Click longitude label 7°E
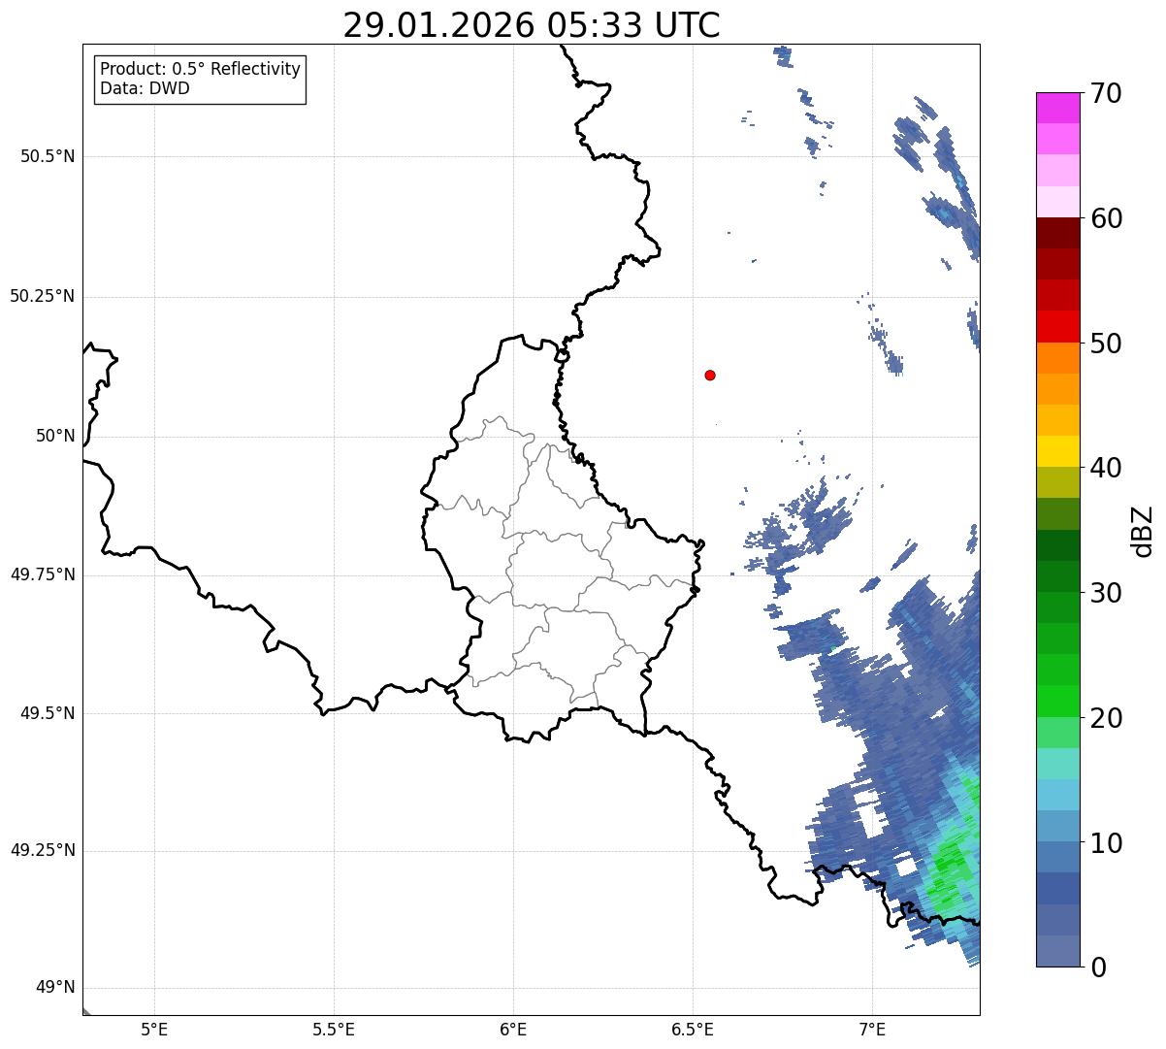Viewport: 1166px width, 1049px height. click(872, 1029)
